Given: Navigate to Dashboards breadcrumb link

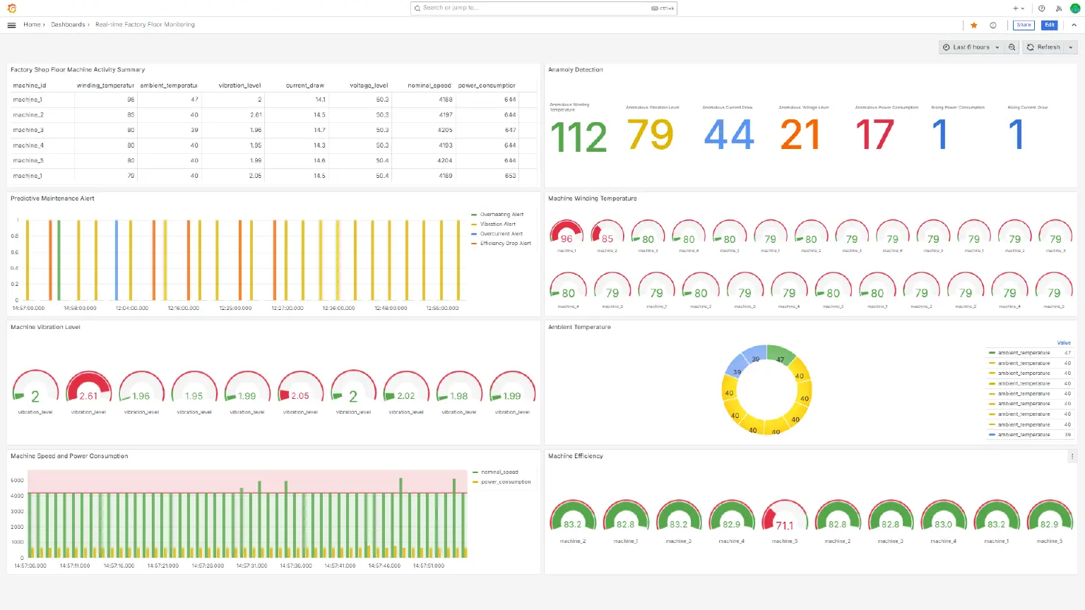Looking at the screenshot, I should [68, 25].
